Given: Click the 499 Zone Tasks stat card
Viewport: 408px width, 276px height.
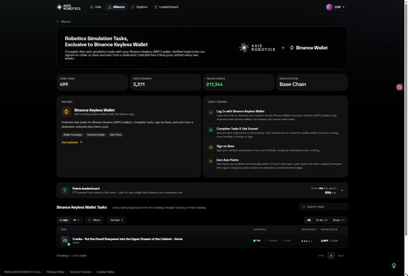Looking at the screenshot, I should coord(92,82).
